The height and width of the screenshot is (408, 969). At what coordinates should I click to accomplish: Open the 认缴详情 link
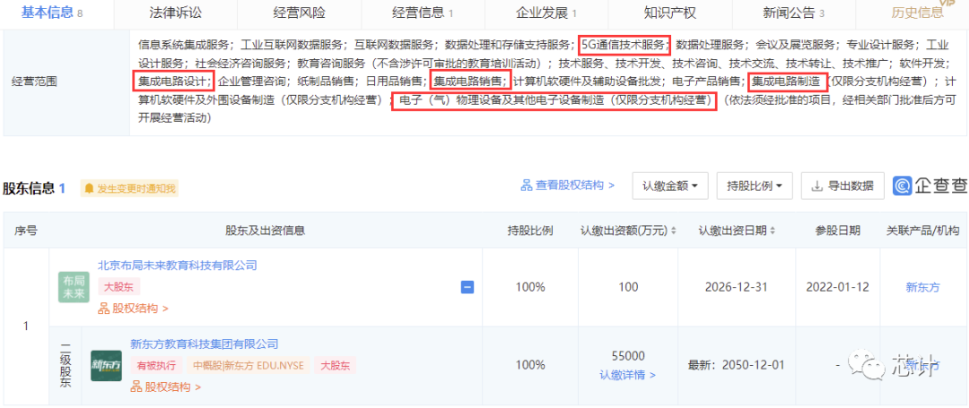click(628, 375)
